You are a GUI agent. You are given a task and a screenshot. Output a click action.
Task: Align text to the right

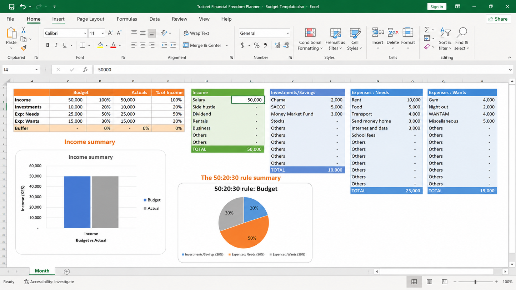(152, 45)
